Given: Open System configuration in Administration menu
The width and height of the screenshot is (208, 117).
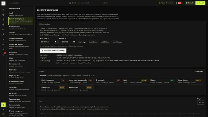Looking at the screenshot, I should (21, 40).
